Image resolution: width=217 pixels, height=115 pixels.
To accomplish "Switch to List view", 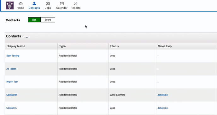I will 34,20.
